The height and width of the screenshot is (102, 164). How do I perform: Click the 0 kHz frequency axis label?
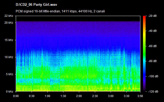9,91
